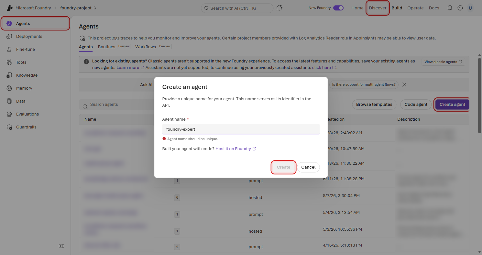Click the Create agent button
This screenshot has width=482, height=255.
(452, 104)
